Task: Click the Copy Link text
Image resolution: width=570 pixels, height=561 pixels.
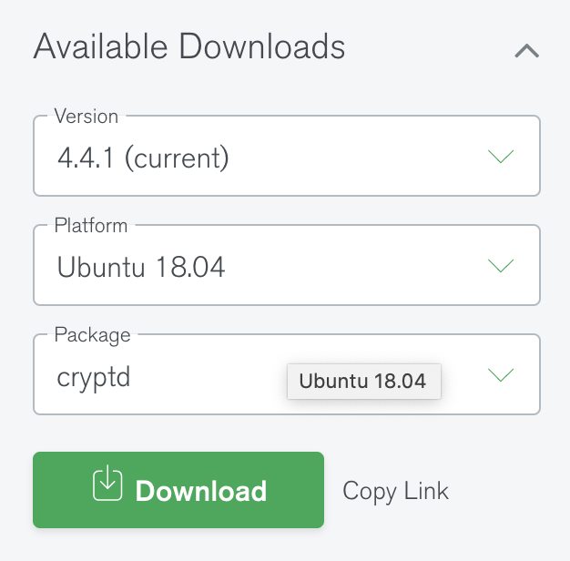Action: coord(395,491)
